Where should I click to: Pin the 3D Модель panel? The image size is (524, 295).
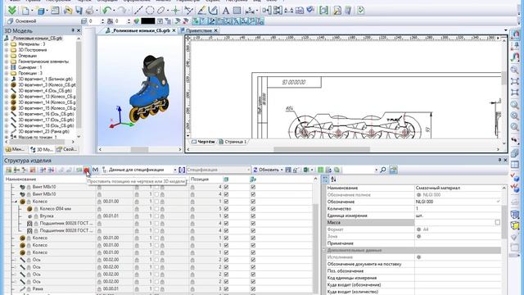(x=73, y=30)
